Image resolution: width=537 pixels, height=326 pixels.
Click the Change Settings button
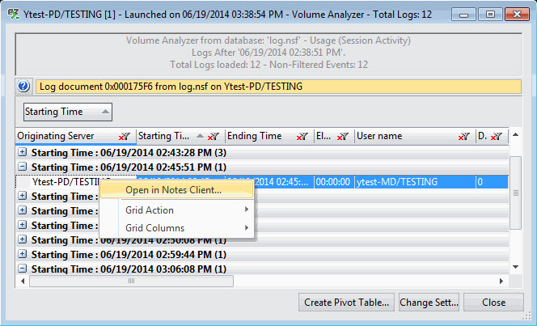(x=429, y=303)
